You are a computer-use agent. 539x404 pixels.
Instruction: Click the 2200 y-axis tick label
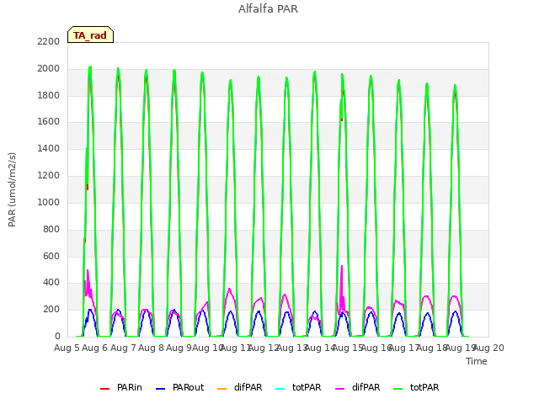coord(49,42)
